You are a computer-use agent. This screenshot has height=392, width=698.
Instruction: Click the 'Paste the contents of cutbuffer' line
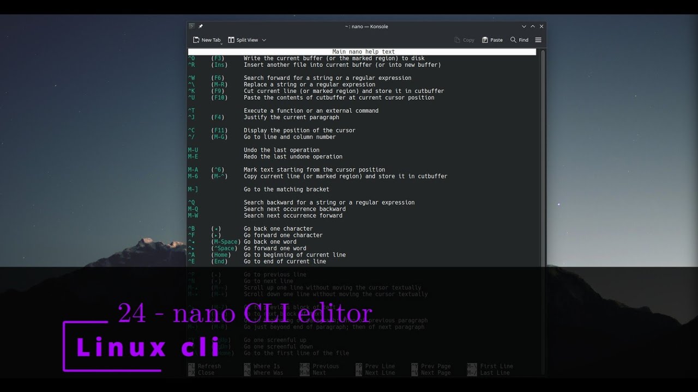pos(339,97)
